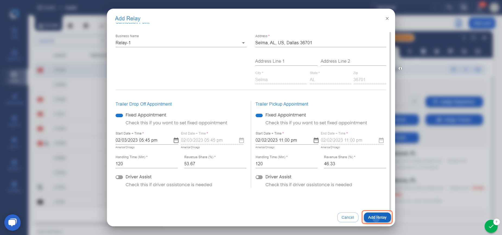Toggle Fixed Appointment for Trailer Drop Off
Screen dimensions: 502x235
click(119, 115)
